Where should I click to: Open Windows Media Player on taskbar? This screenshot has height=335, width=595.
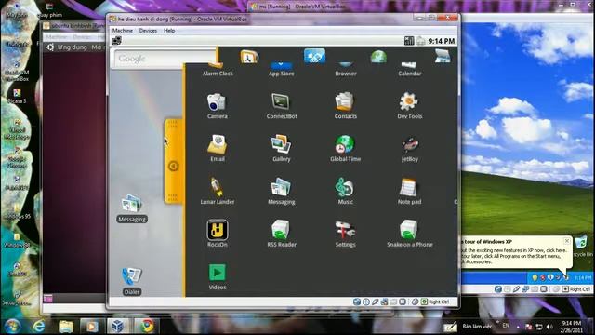[91, 327]
